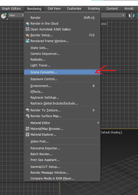The width and height of the screenshot is (138, 195).
Task: Click the Default Shading viewport label
Action: (111, 132)
